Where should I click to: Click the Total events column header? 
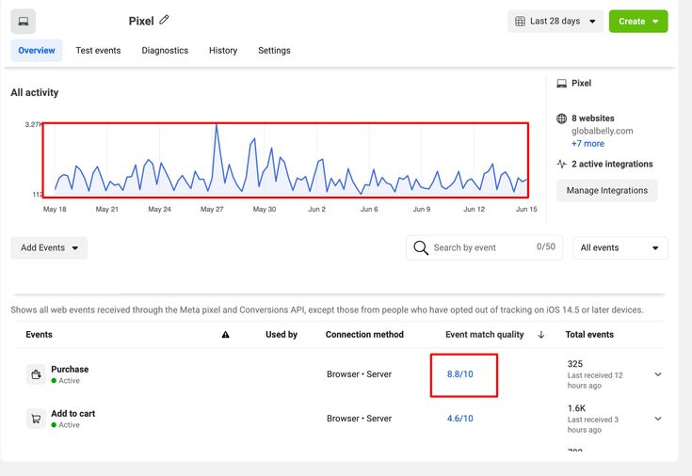[x=589, y=334]
